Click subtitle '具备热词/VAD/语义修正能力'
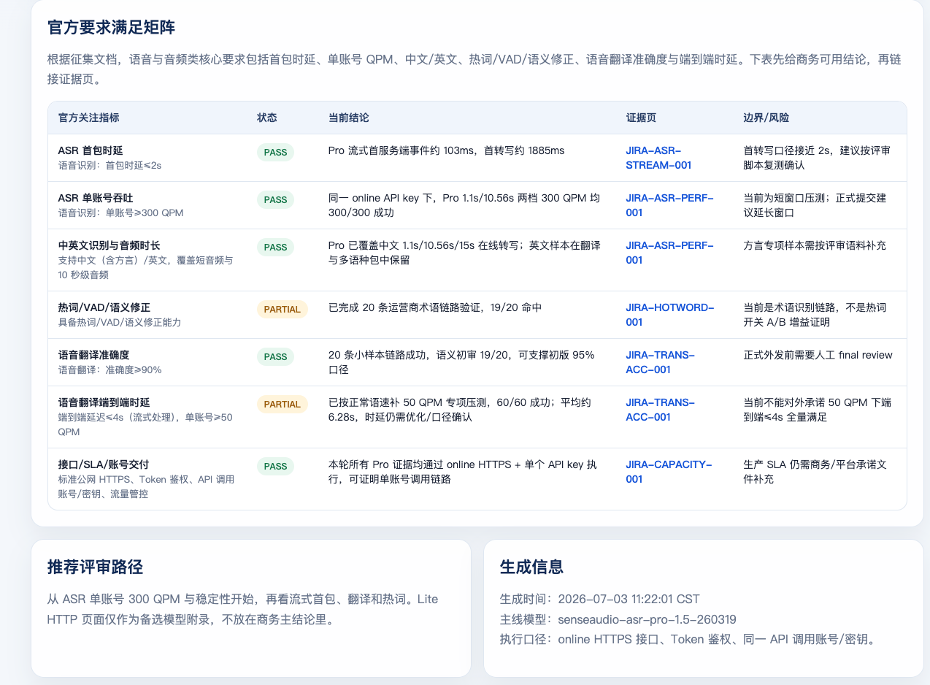 click(119, 323)
